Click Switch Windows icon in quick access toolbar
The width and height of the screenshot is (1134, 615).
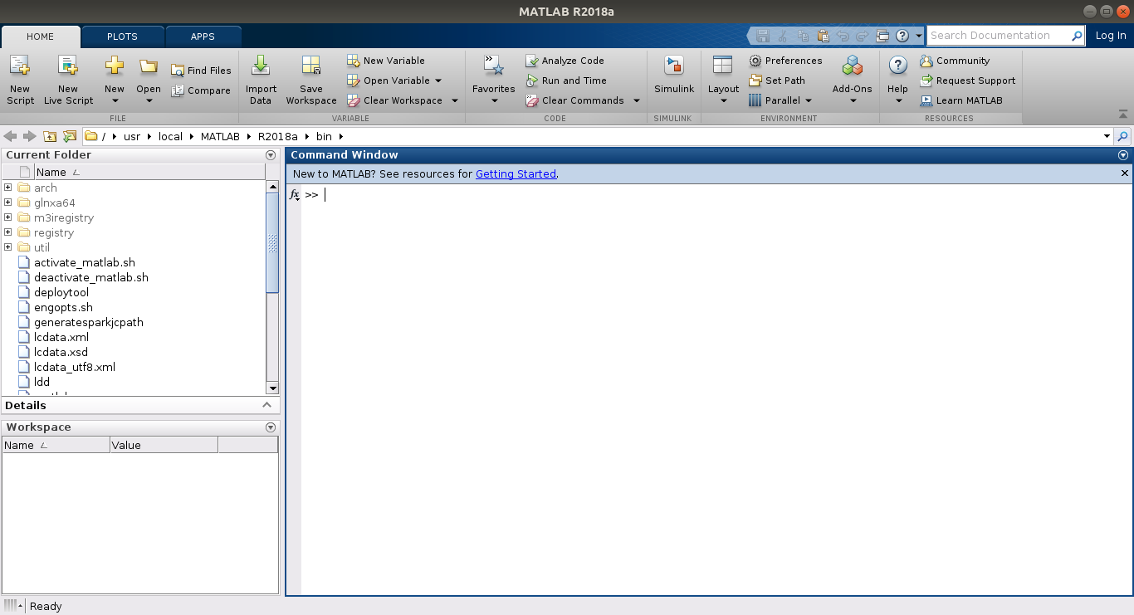882,36
